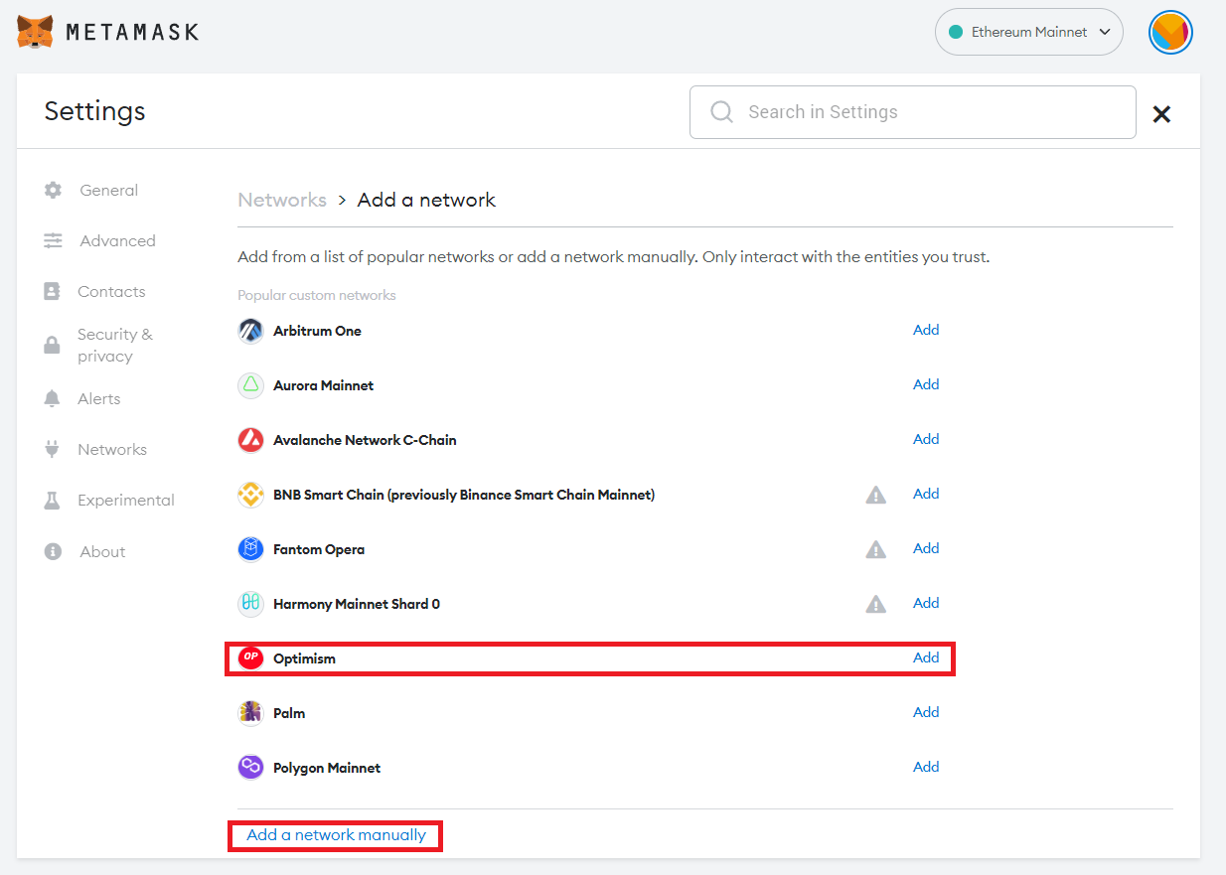Screen dimensions: 1226x875
Task: Close the Settings page with X
Action: 1160,114
